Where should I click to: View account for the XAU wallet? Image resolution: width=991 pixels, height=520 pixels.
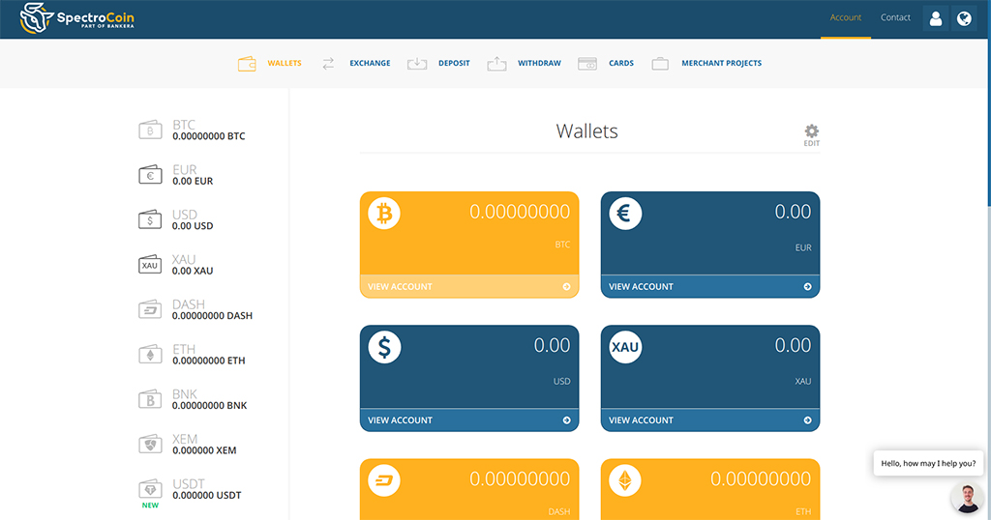click(x=710, y=420)
